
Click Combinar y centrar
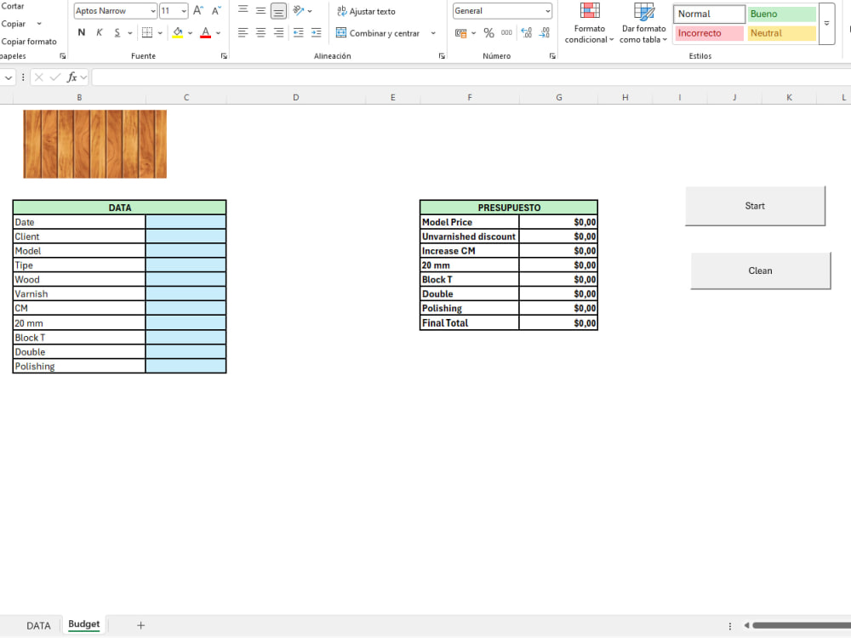pyautogui.click(x=379, y=33)
